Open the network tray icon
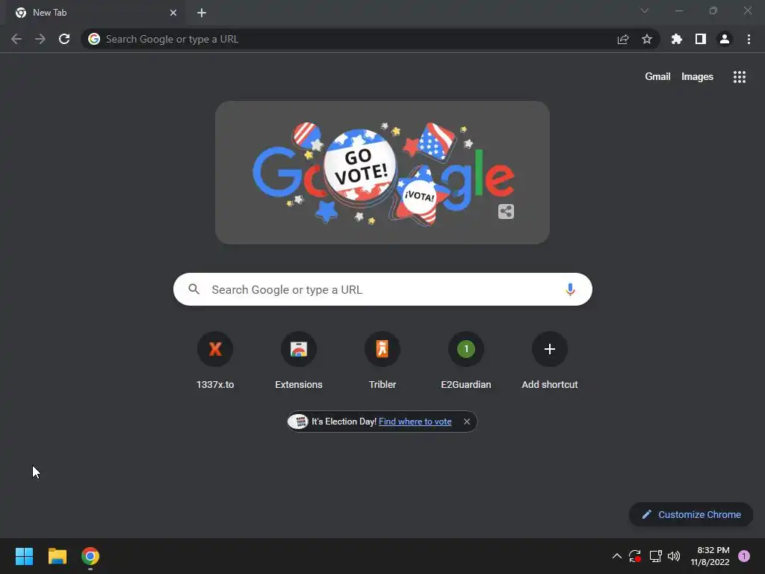765x574 pixels. click(x=655, y=556)
